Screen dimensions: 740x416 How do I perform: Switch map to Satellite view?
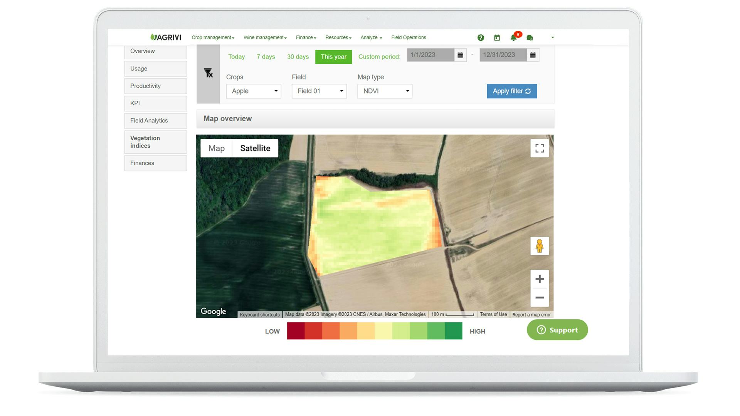pyautogui.click(x=255, y=148)
